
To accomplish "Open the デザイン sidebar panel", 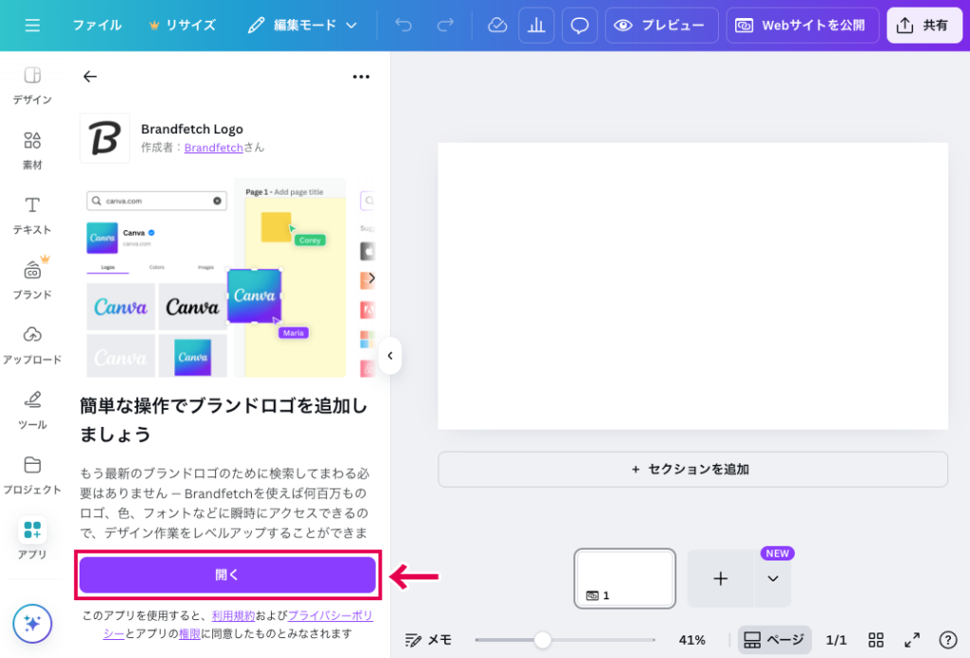I will [32, 86].
